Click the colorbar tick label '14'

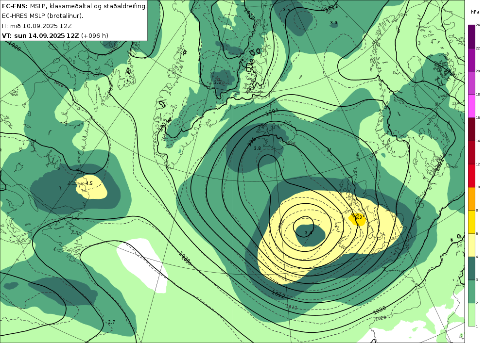tap(478, 141)
